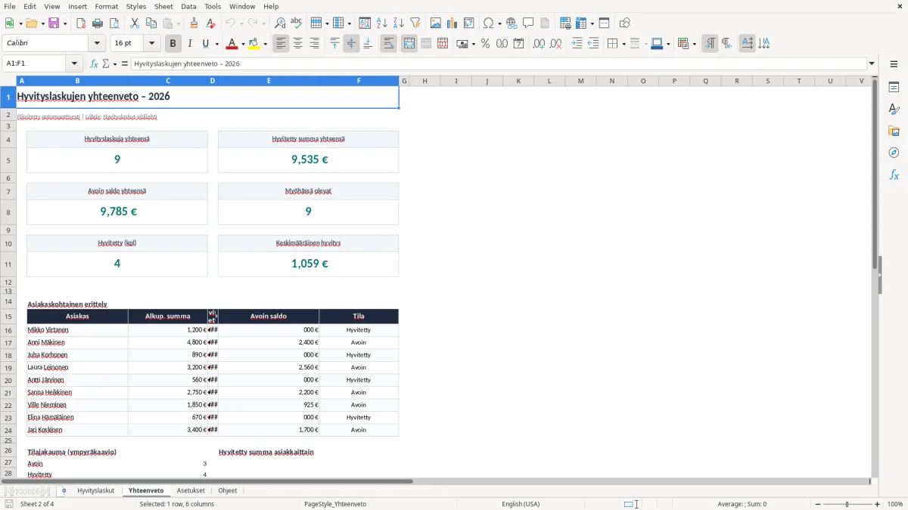908x510 pixels.
Task: Insert a comment using bubble icon
Action: coord(528,23)
